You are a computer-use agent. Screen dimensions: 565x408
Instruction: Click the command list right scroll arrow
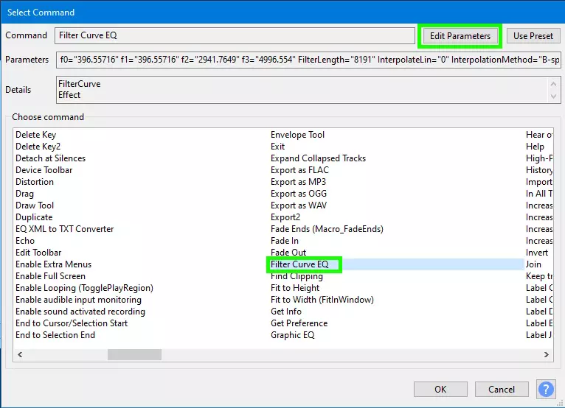click(x=547, y=354)
